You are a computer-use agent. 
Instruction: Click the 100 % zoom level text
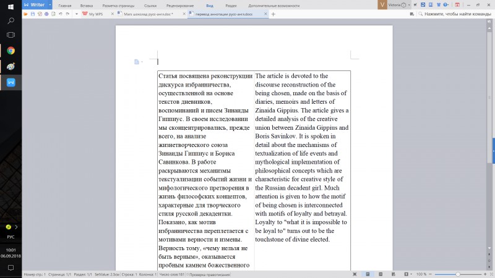pyautogui.click(x=421, y=274)
